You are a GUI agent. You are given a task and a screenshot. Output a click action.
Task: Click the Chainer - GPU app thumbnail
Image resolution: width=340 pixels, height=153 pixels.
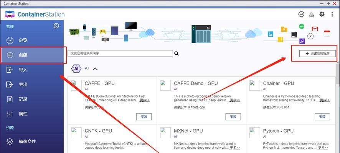coord(254,85)
